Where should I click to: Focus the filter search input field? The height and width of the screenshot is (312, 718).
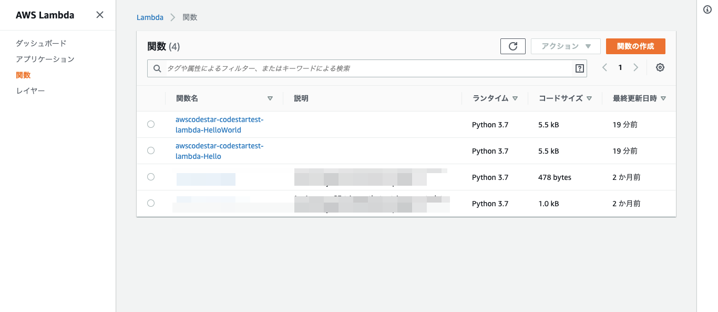[x=367, y=68]
